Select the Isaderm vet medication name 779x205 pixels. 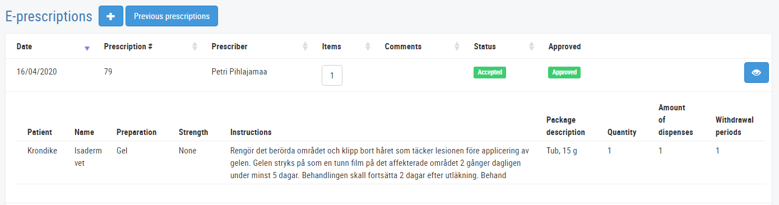point(86,157)
